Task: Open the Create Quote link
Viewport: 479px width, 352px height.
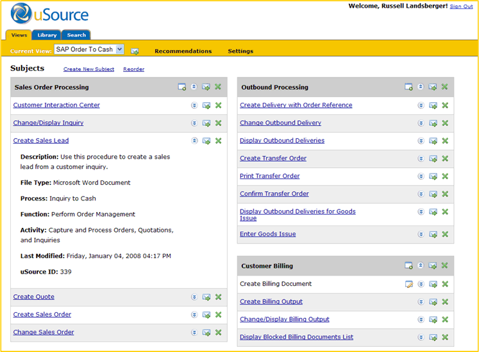Action: click(x=33, y=297)
